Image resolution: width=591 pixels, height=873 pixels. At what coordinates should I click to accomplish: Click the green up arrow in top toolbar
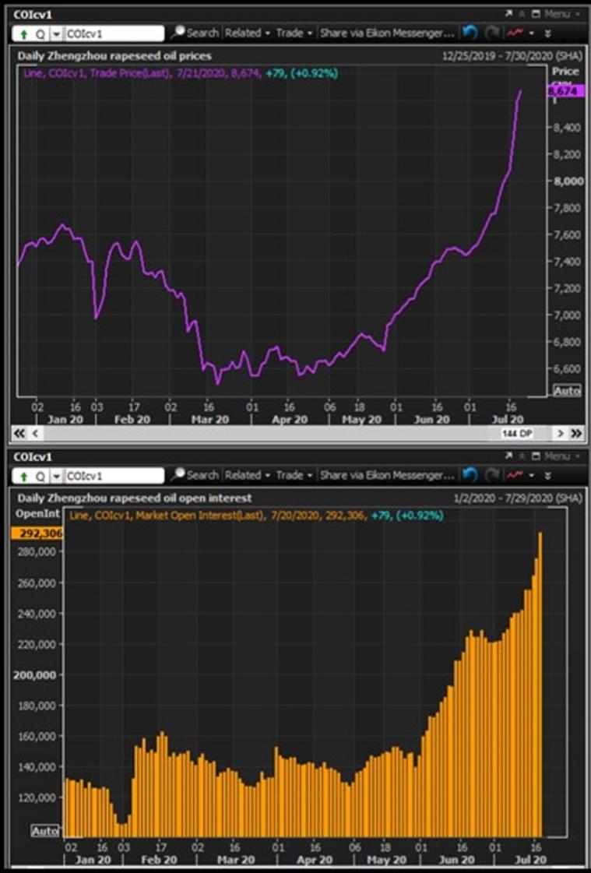[x=23, y=34]
